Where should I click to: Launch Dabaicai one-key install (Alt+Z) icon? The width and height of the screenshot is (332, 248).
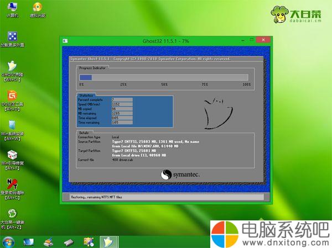(12, 219)
